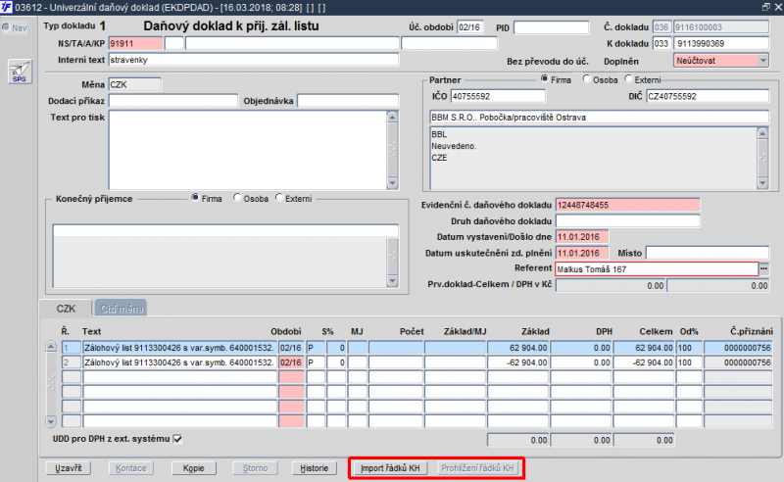The width and height of the screenshot is (784, 482).
Task: Click the Kopie button
Action: (193, 468)
